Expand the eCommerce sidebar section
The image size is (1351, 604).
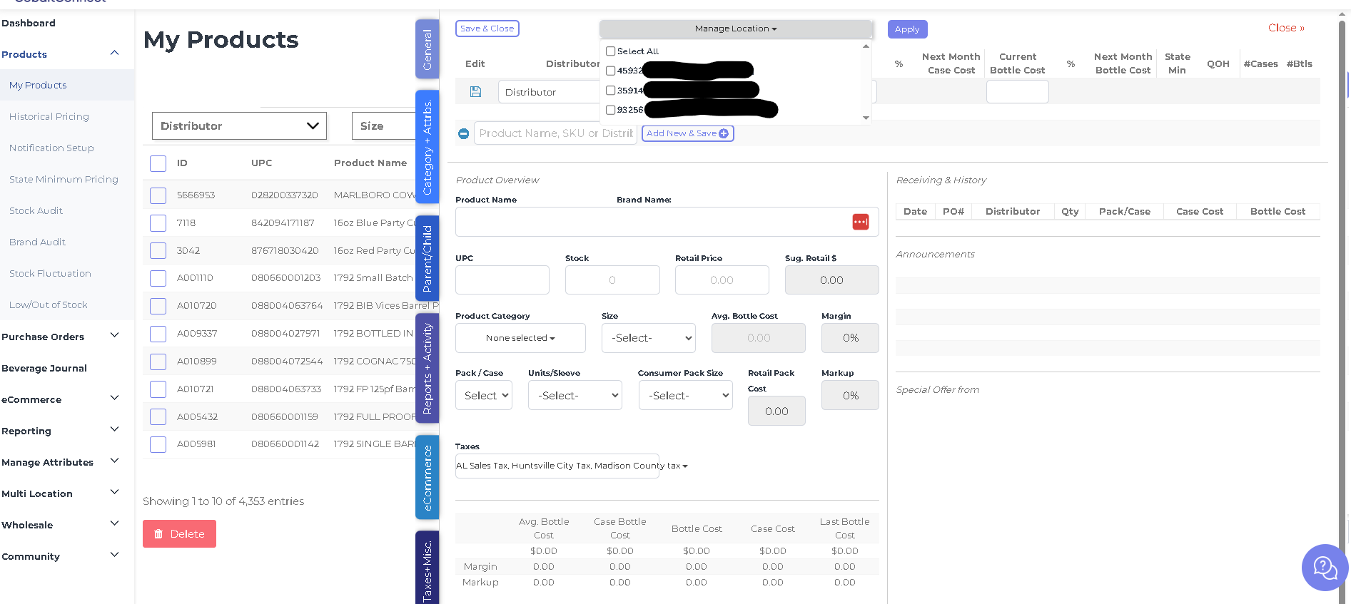click(x=114, y=399)
